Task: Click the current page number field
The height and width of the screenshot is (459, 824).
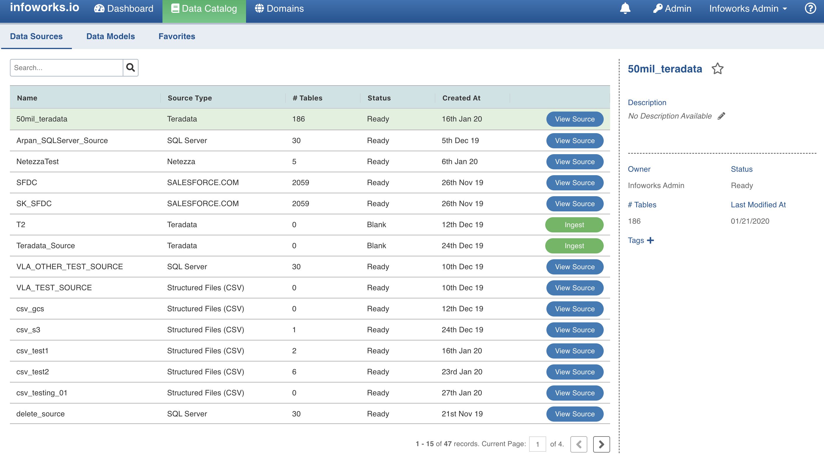Action: pos(537,444)
